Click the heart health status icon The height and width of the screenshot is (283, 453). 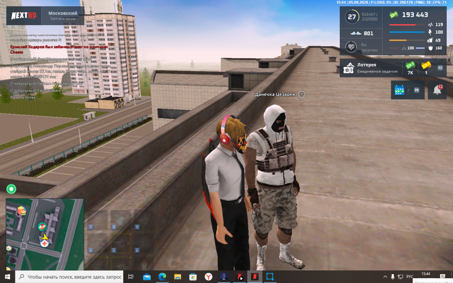(351, 47)
